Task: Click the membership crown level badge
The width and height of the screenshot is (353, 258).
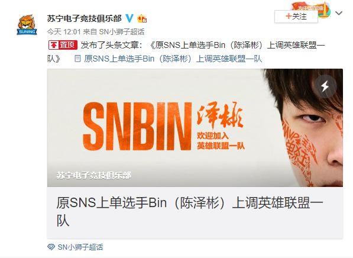Action: [x=142, y=18]
